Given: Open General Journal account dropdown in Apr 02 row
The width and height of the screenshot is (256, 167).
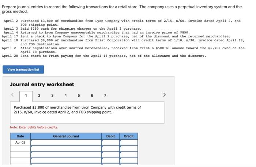Looking at the screenshot, I should click(66, 142).
